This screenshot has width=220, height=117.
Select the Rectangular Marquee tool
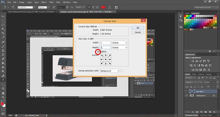point(3,20)
